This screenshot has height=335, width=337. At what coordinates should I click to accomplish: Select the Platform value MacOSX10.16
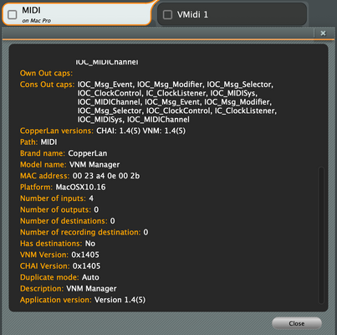pos(80,187)
